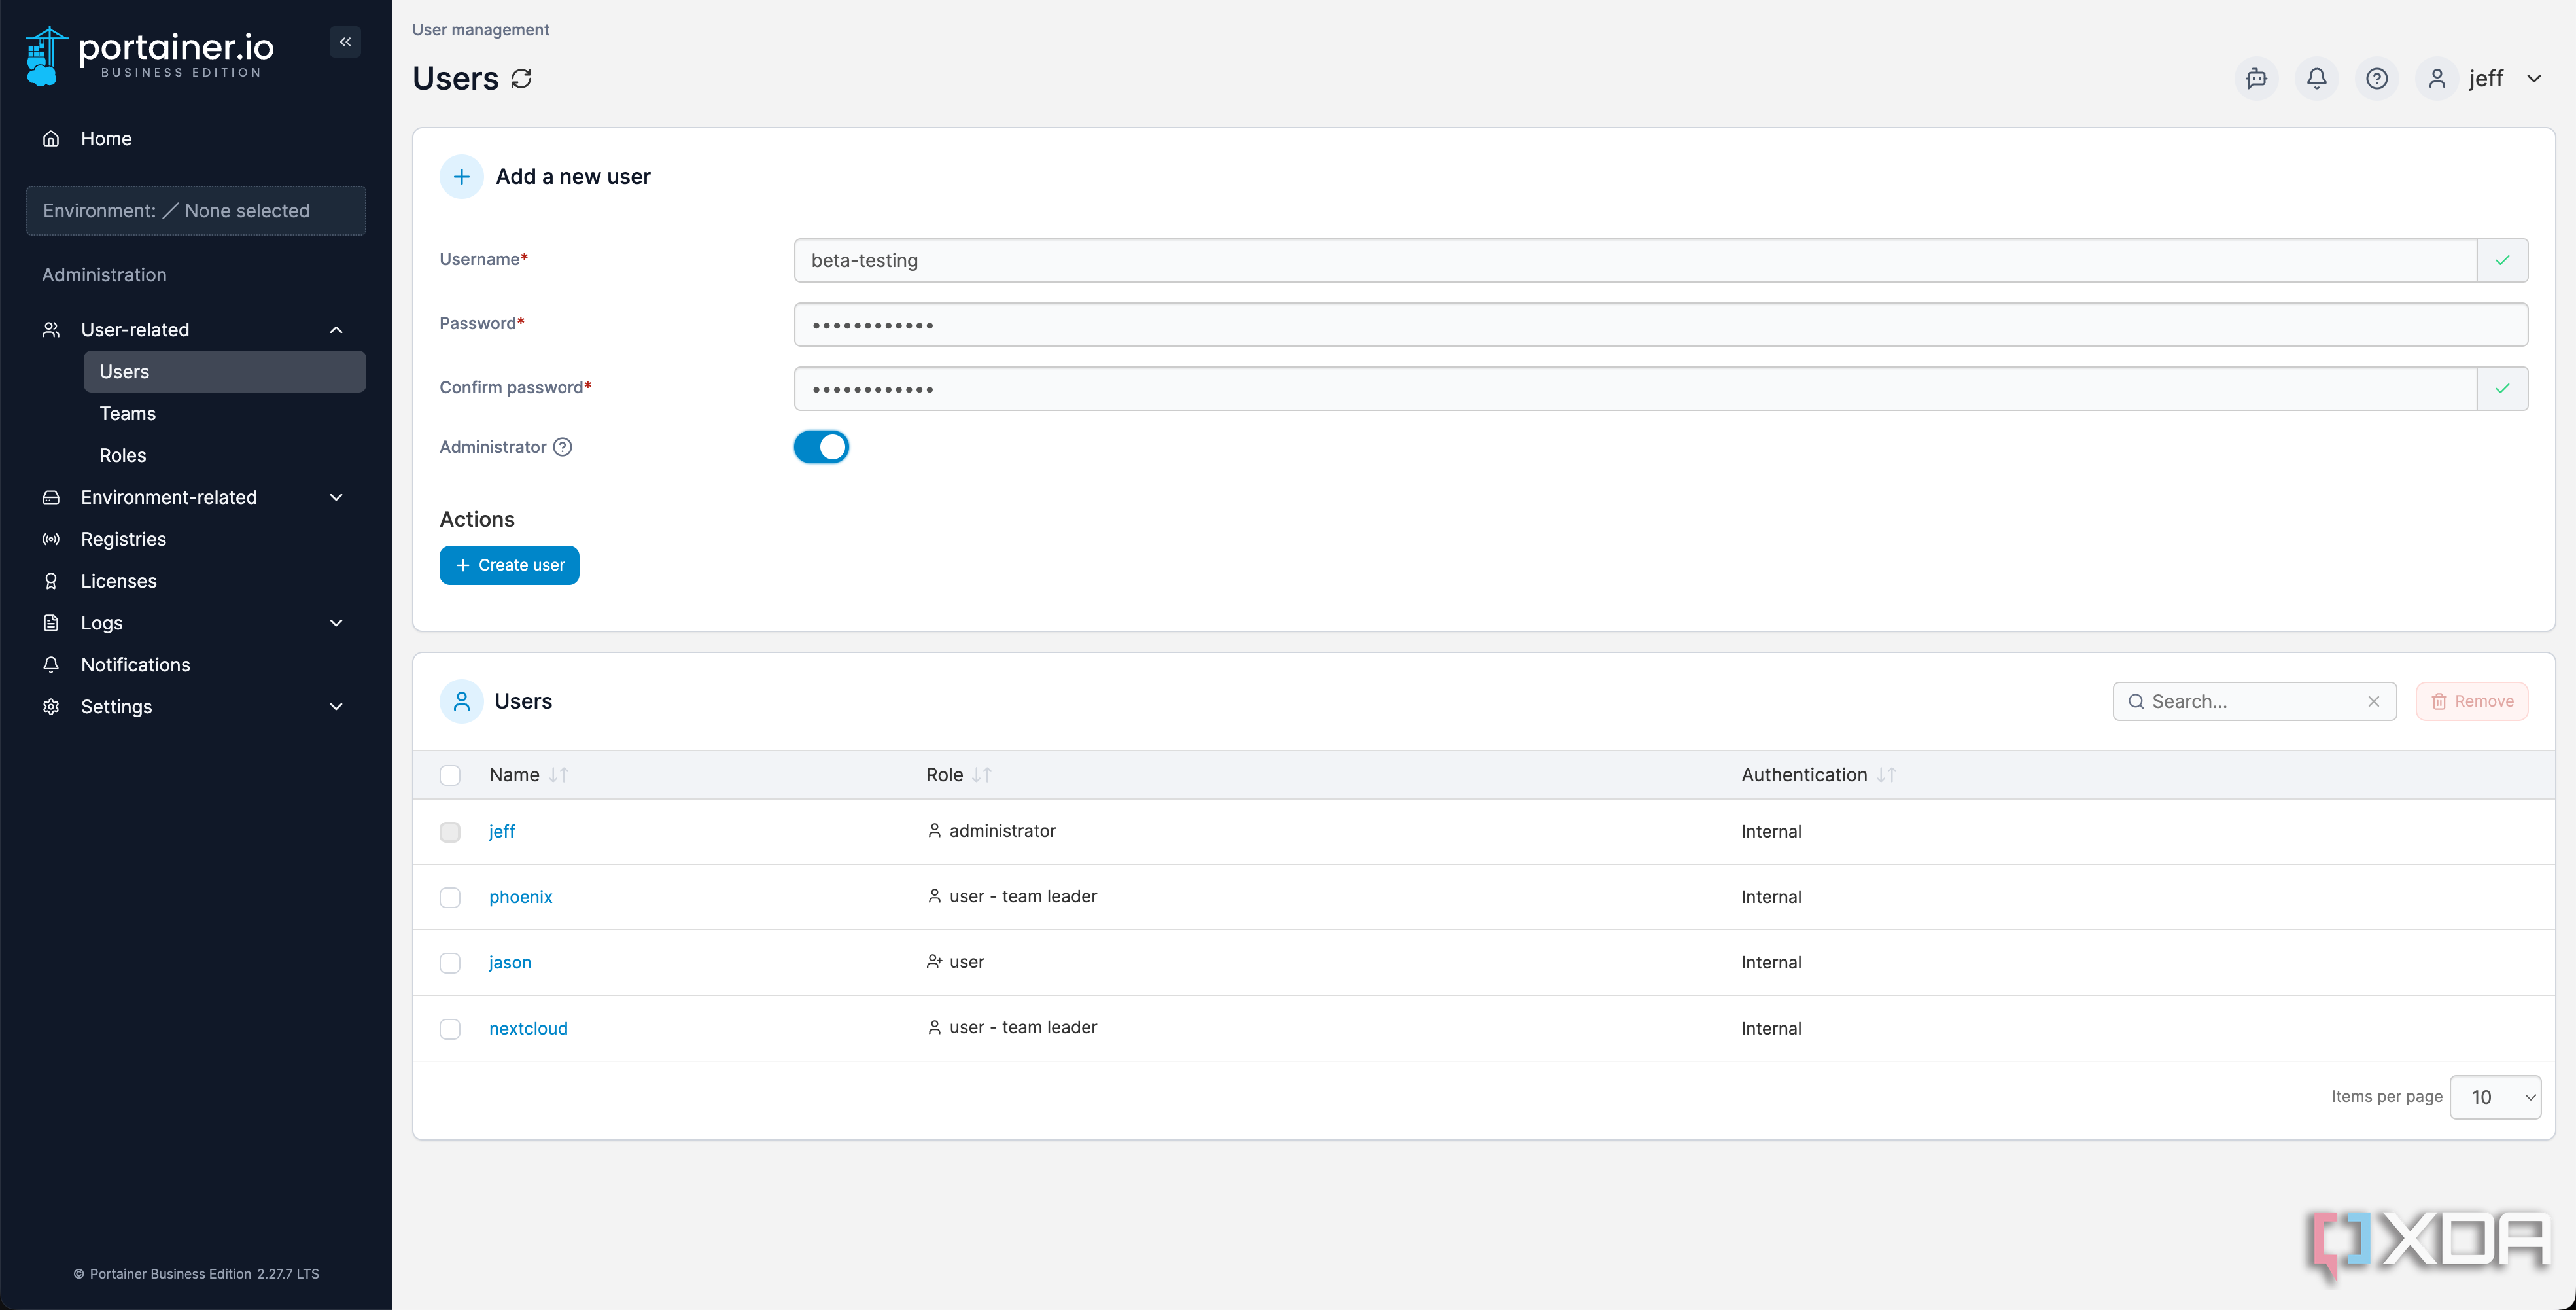This screenshot has width=2576, height=1310.
Task: Sort by Authentication using the sort arrows
Action: 1886,775
